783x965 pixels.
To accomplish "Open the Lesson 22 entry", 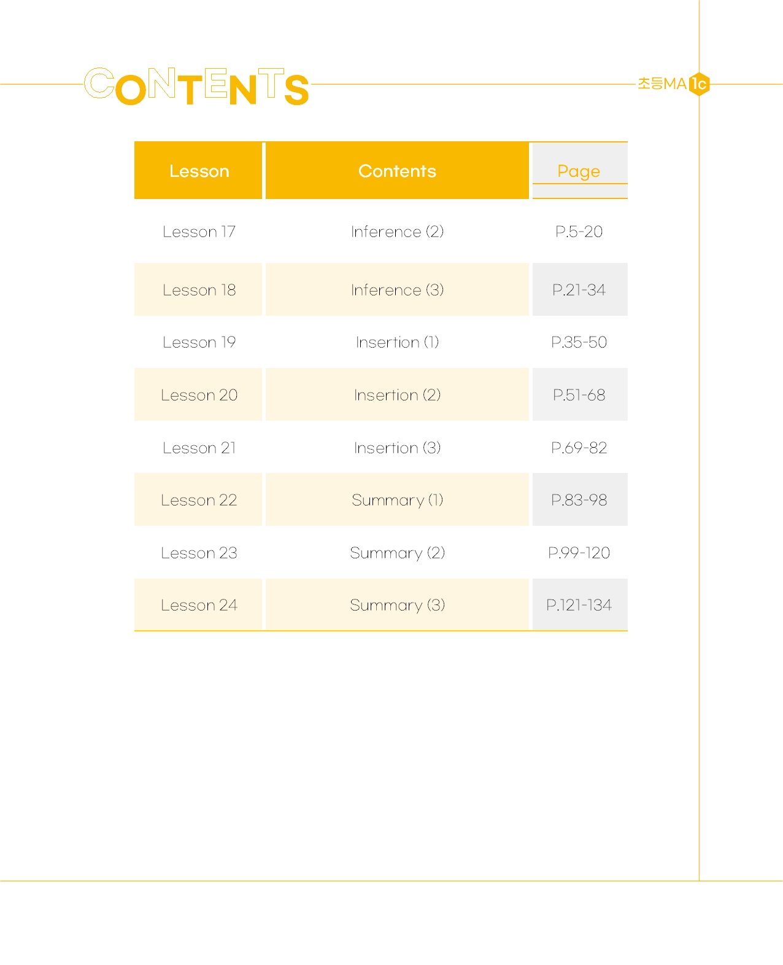I will pos(199,500).
